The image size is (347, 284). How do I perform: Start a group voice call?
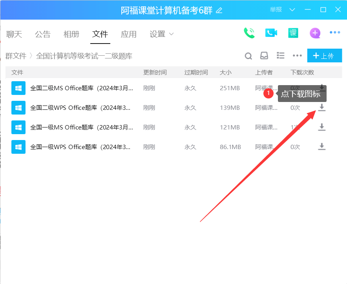tap(249, 33)
